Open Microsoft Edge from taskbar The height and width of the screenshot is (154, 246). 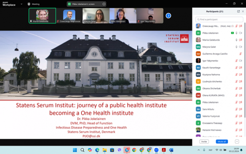click(97, 150)
